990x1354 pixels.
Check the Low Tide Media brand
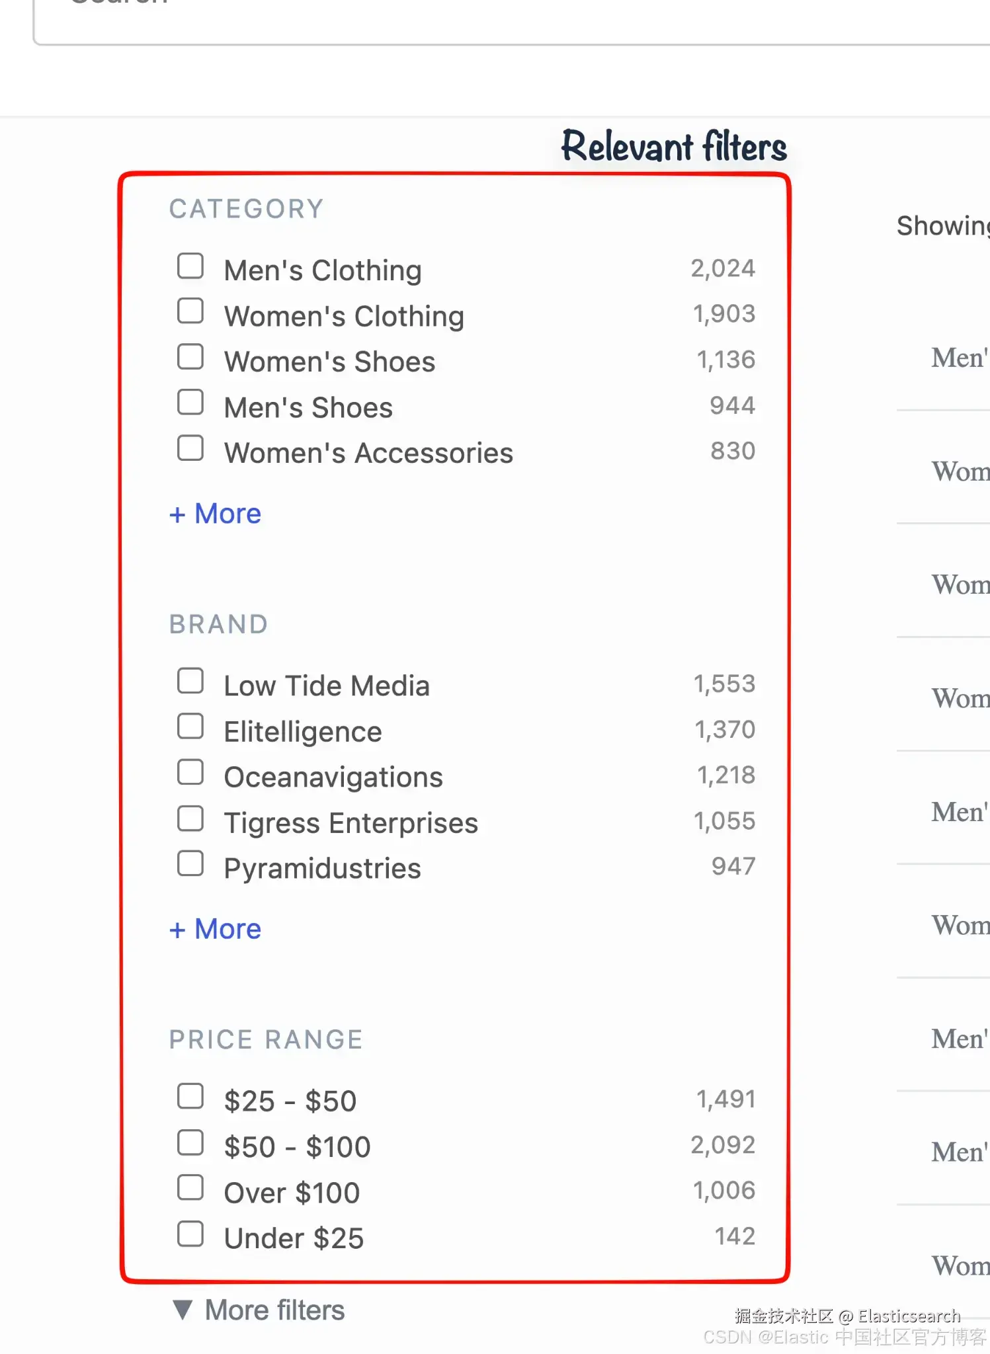tap(190, 681)
